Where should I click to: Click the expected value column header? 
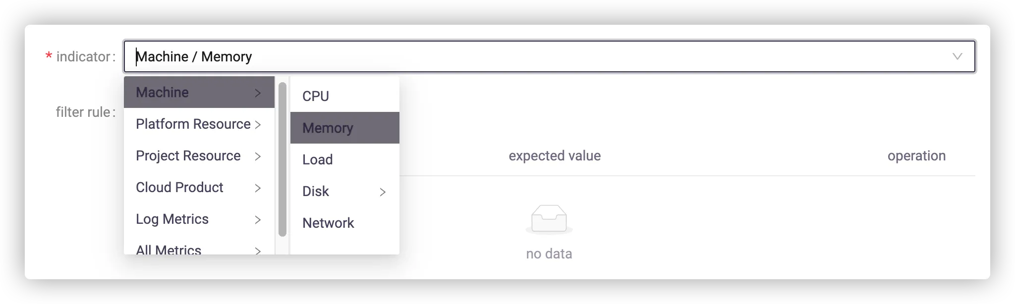[555, 155]
